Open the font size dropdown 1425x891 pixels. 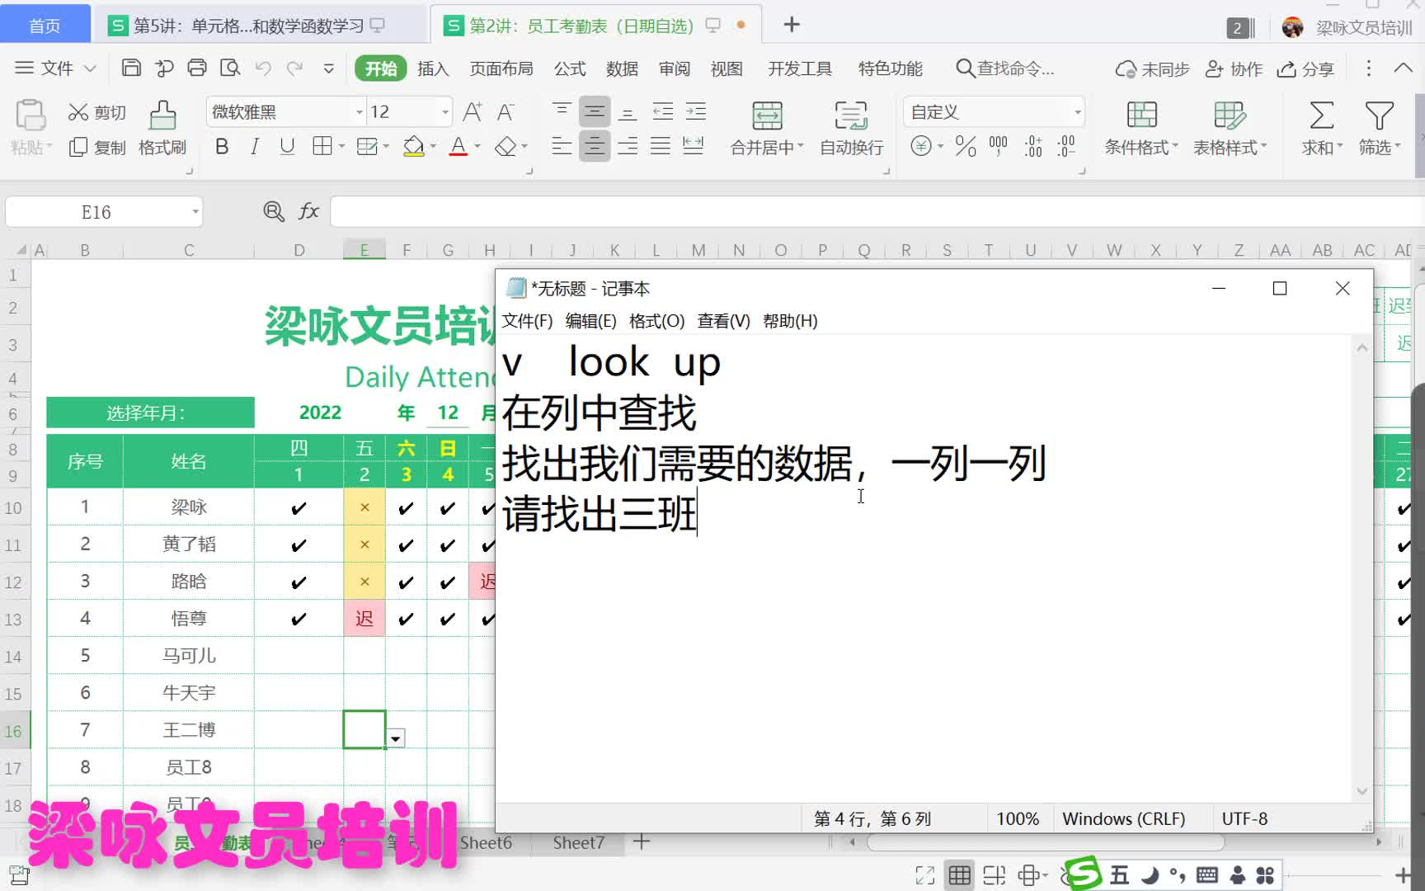(x=444, y=111)
